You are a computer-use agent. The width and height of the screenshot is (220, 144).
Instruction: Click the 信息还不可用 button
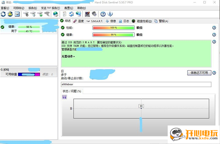pos(199,73)
